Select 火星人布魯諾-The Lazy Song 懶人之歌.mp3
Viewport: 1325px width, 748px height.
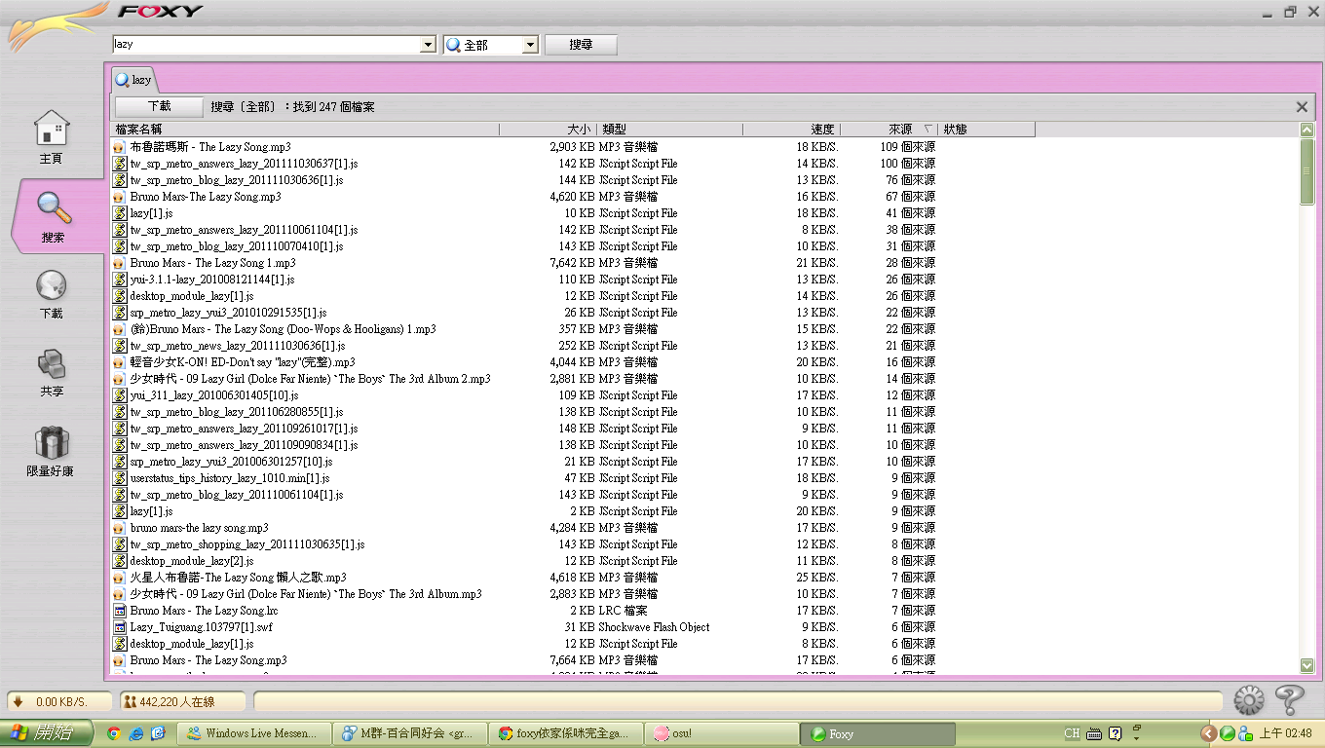238,578
